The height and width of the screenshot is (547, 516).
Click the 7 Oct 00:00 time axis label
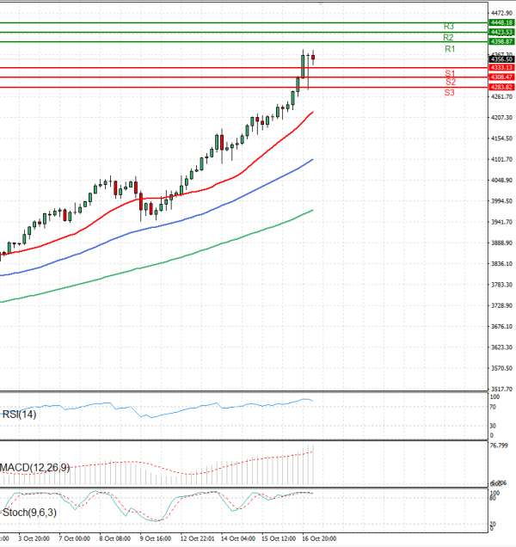click(75, 539)
